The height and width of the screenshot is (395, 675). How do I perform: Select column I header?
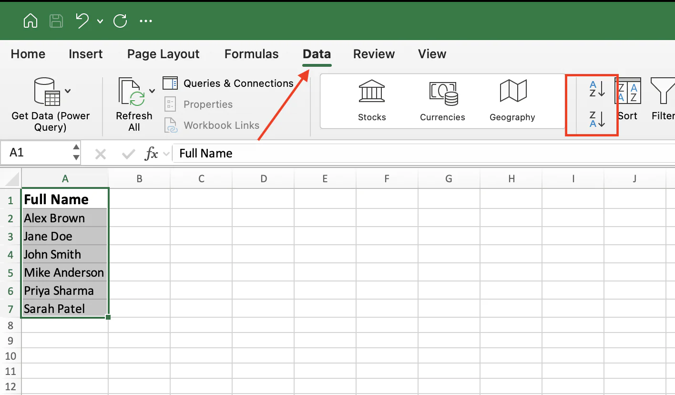coord(573,179)
